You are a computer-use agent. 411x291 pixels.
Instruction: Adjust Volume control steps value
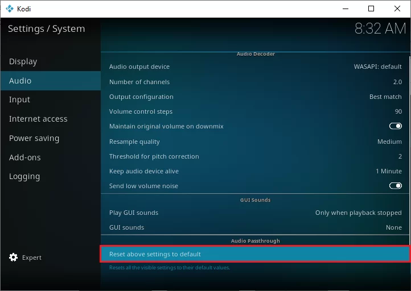[255, 111]
